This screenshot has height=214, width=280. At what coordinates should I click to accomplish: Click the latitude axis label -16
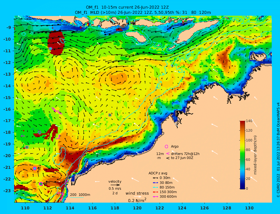click(x=7, y=109)
